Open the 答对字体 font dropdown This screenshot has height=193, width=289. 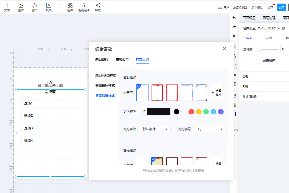coord(155,129)
